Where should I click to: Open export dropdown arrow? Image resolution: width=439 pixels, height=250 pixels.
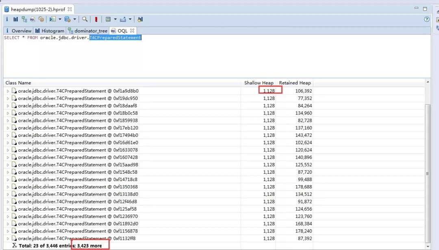coord(130,19)
